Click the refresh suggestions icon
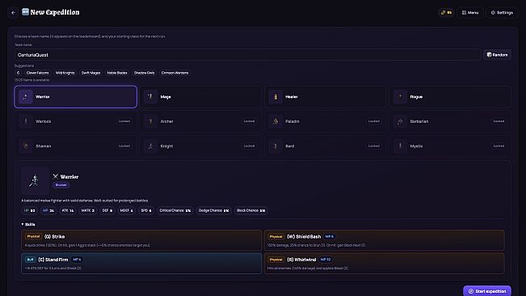Viewport: 526px width, 296px height. (x=18, y=73)
